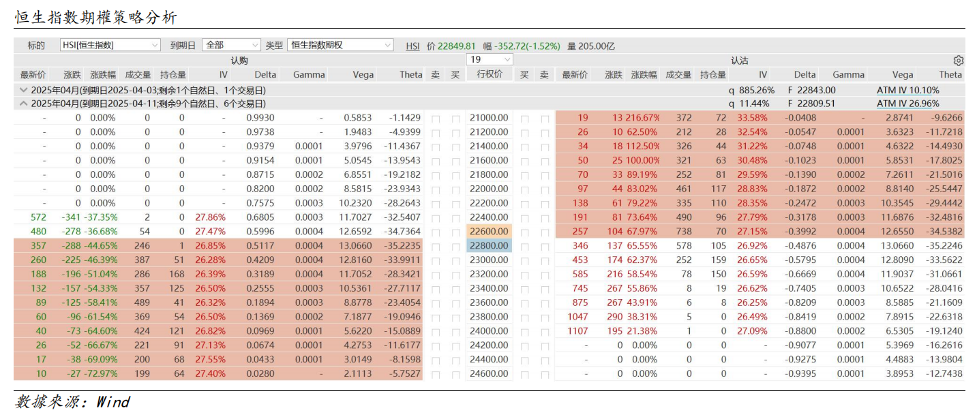Image resolution: width=977 pixels, height=419 pixels.
Task: Open the ATM IV 26.96% link
Action: pos(907,104)
